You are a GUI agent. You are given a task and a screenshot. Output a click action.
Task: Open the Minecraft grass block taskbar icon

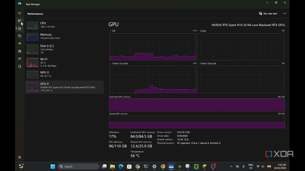(x=205, y=167)
